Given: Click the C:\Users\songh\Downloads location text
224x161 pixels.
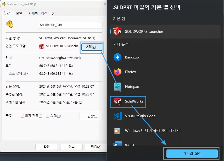Looking at the screenshot, I should coord(60,58).
